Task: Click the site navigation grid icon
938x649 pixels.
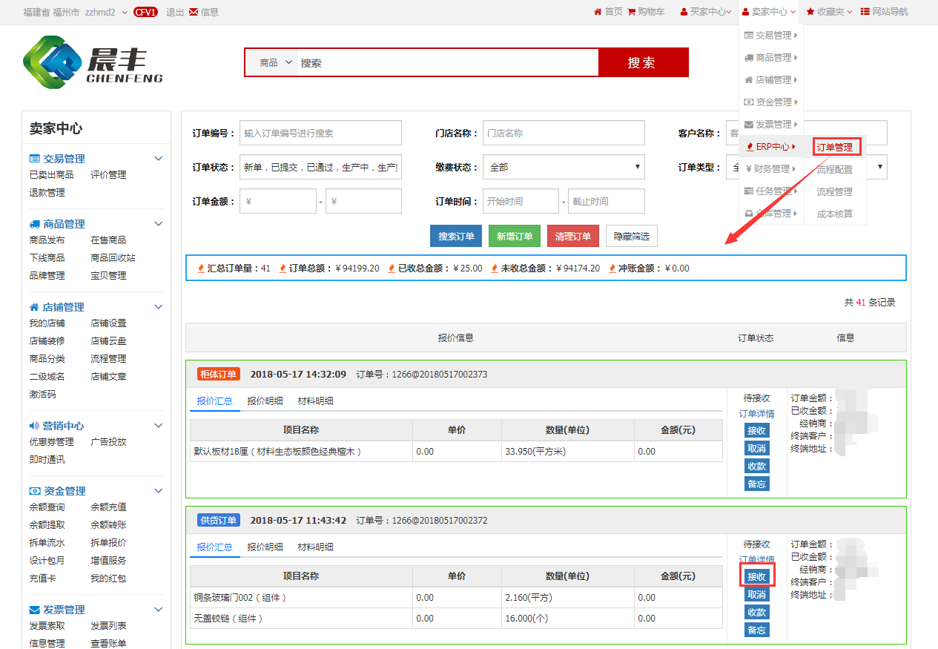Action: [x=865, y=12]
